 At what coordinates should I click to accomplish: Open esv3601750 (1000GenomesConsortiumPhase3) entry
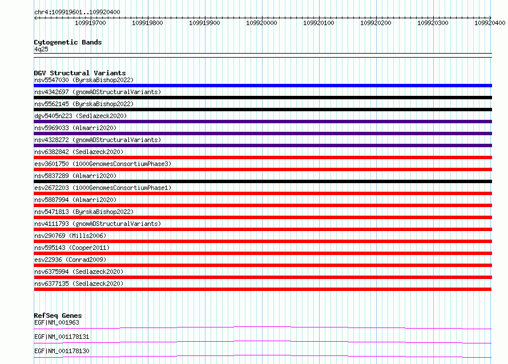103,164
